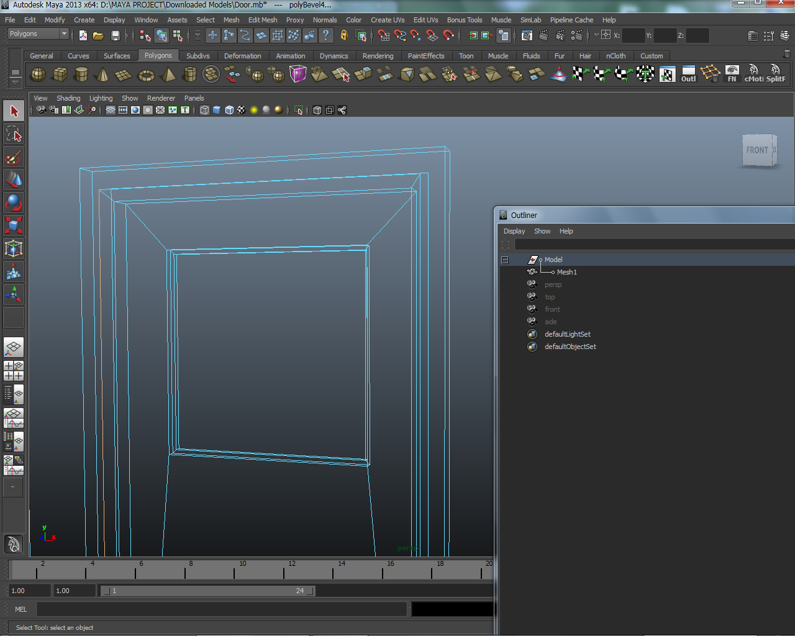Image resolution: width=795 pixels, height=636 pixels.
Task: Pick the Scale tool
Action: tap(14, 225)
